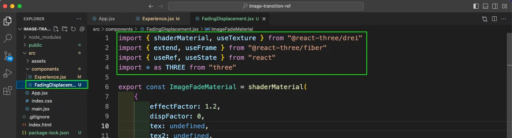
Task: Expand the node_modules folder
Action: click(x=44, y=37)
